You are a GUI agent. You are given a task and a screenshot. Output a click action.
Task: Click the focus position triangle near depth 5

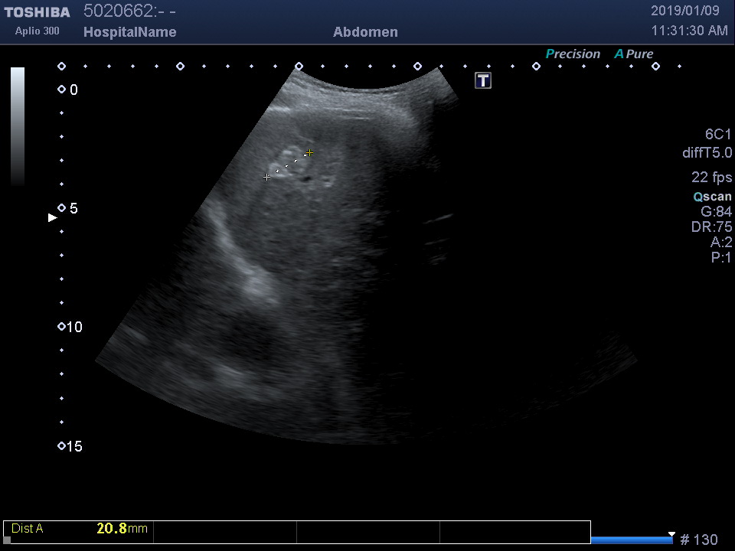pyautogui.click(x=53, y=217)
